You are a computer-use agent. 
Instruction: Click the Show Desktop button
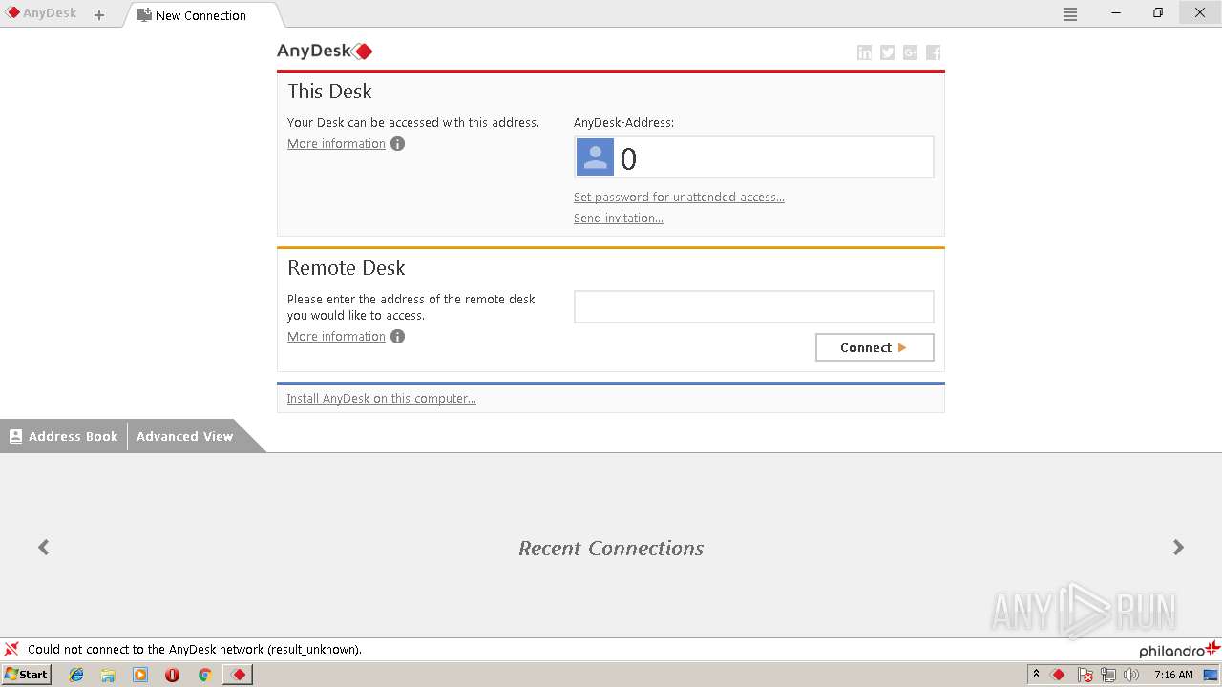click(x=1211, y=675)
